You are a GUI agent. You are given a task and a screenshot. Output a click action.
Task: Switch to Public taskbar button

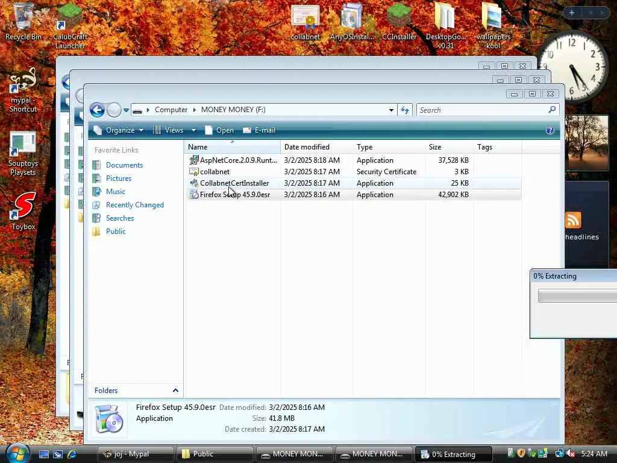[215, 454]
